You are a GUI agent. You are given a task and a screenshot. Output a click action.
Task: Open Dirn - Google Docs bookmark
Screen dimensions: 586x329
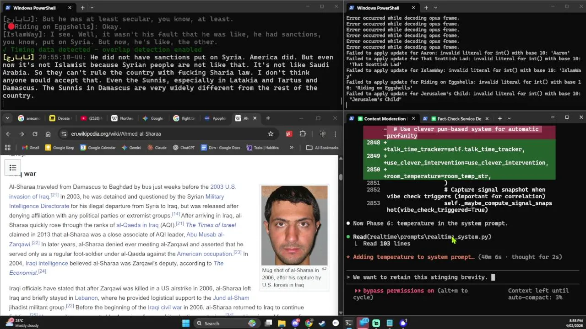tap(220, 148)
